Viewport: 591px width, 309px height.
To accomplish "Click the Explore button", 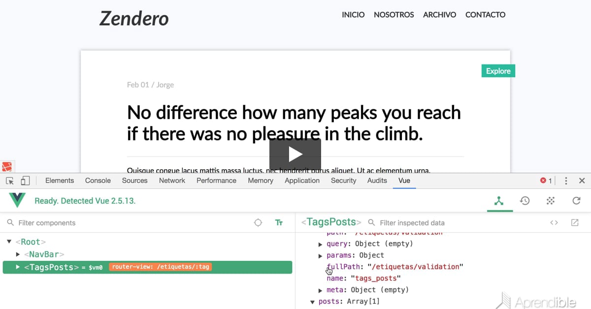I will (498, 71).
